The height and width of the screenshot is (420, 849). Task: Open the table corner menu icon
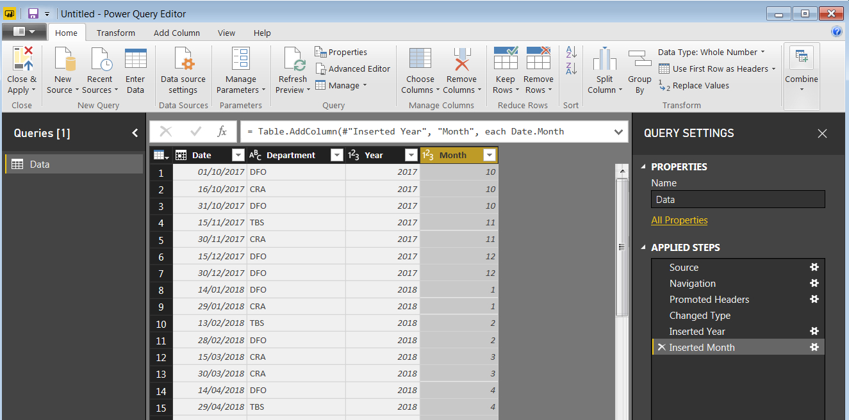(161, 155)
